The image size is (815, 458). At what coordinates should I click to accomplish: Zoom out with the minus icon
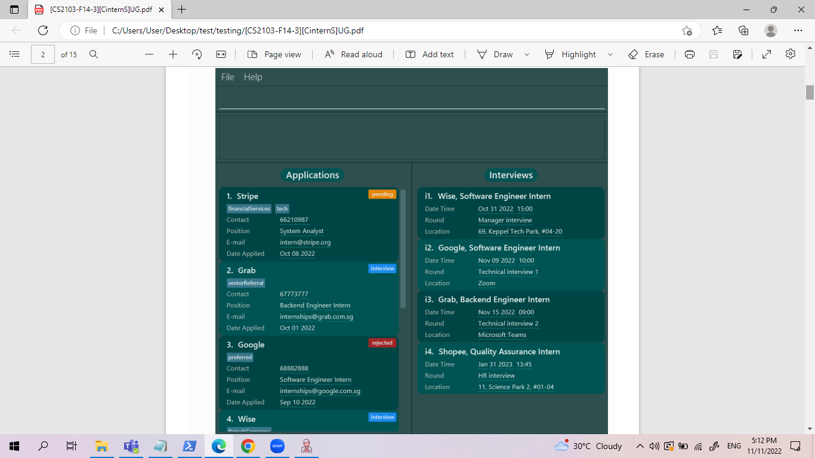(x=149, y=54)
